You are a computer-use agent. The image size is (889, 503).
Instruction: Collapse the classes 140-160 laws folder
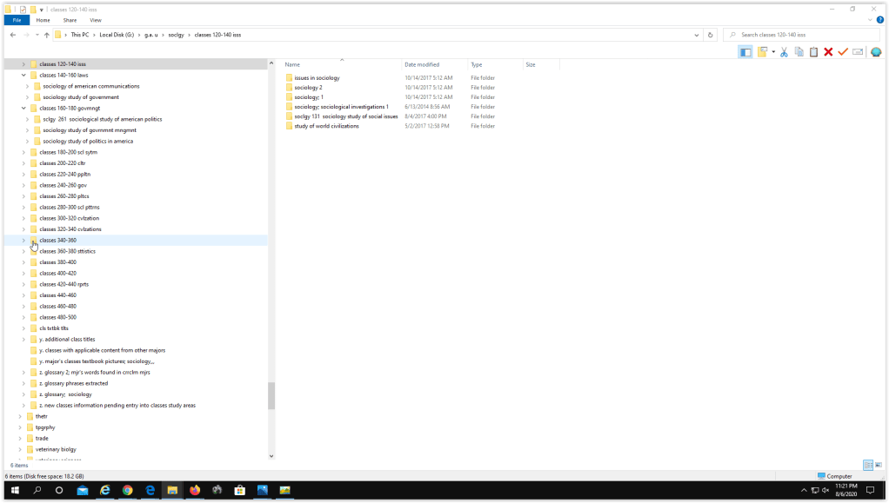coord(23,76)
